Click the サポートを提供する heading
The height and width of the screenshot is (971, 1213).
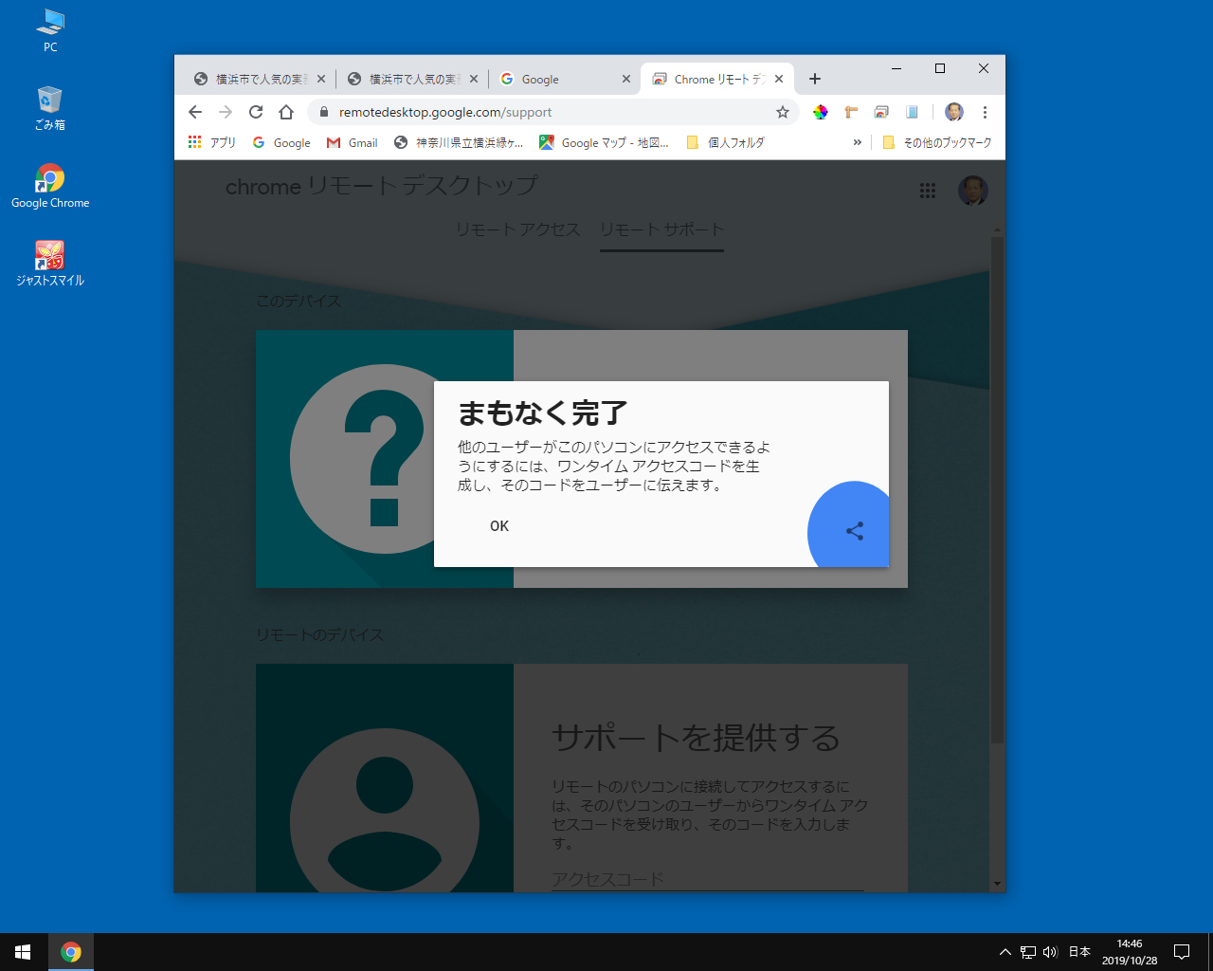point(696,738)
